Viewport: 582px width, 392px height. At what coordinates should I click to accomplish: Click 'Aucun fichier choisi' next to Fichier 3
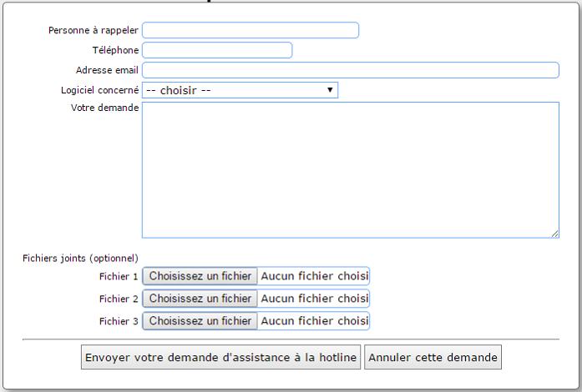(x=314, y=321)
